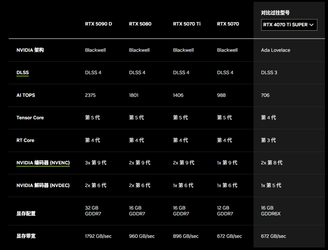Viewport: 328px width, 250px height.
Task: Click the 第 4 代 Tensor Core cell
Action: tap(268, 117)
